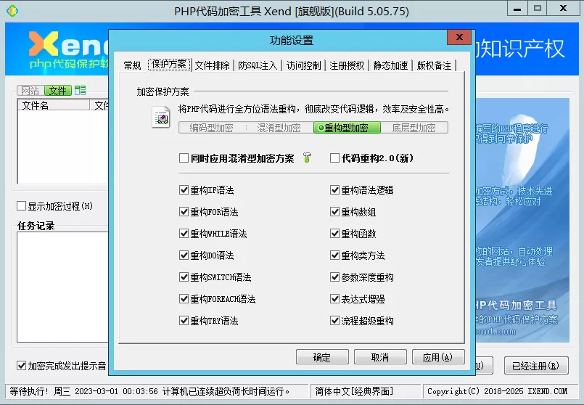
Task: Click the Copyright IXEND.COM status text
Action: click(x=497, y=391)
